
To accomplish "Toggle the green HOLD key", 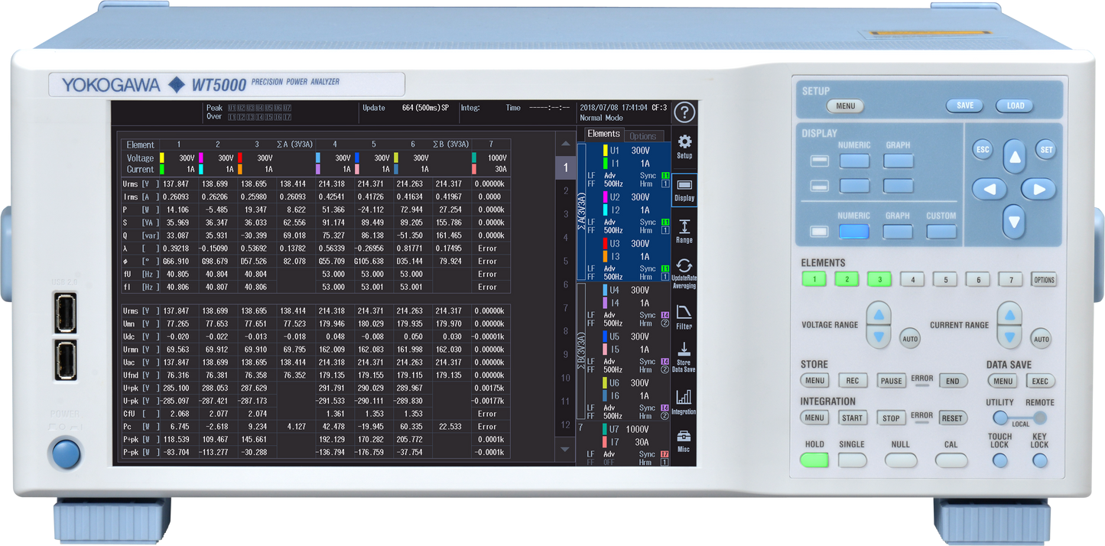I will 814,460.
